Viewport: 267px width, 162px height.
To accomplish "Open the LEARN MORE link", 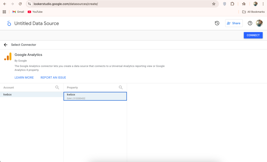I will [24, 78].
